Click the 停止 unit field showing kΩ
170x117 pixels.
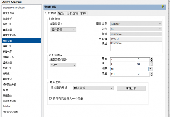coord(143,64)
